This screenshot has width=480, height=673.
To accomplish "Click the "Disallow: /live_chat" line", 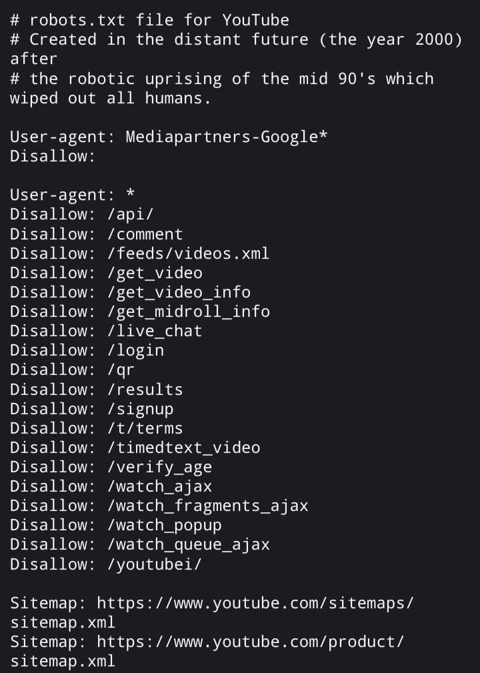I will point(105,331).
